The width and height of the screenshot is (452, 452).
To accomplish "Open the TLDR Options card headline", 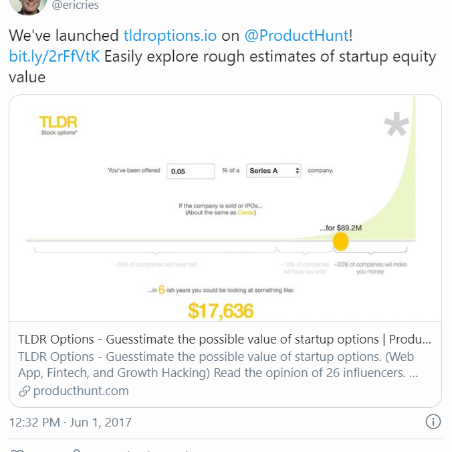I will click(x=225, y=340).
